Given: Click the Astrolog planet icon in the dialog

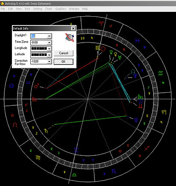Looking at the screenshot, I should [70, 37].
